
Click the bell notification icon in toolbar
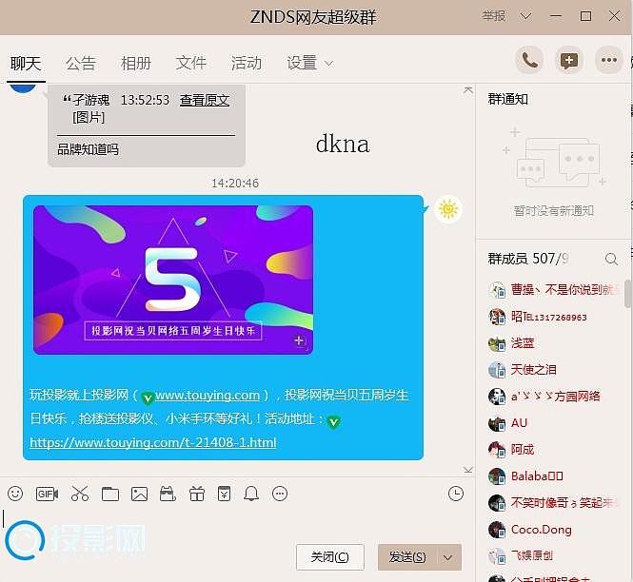coord(251,494)
